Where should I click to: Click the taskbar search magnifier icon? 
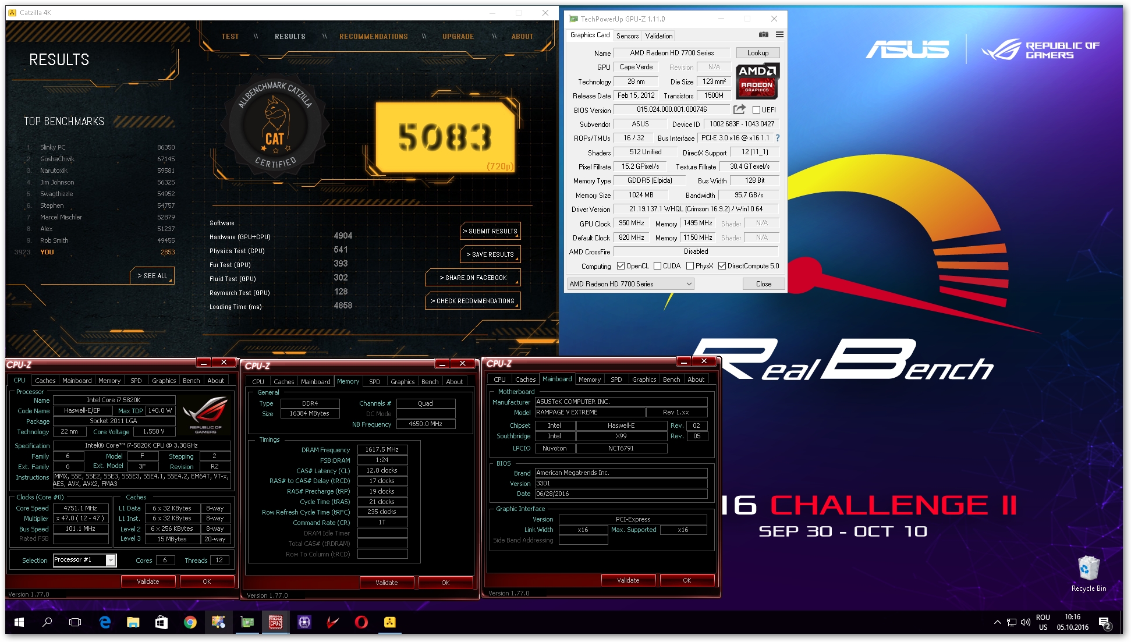point(47,622)
